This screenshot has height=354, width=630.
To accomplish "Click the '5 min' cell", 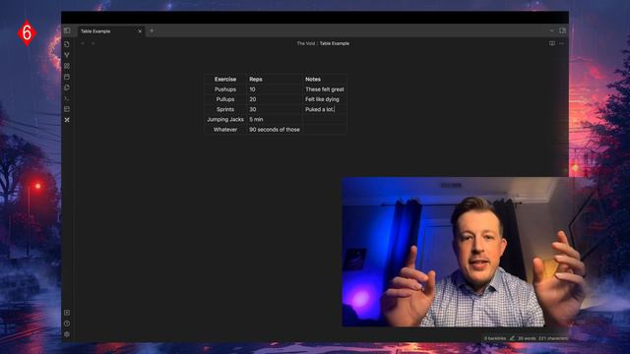I will [274, 119].
